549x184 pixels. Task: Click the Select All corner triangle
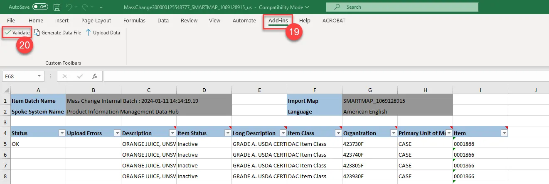tap(6, 90)
